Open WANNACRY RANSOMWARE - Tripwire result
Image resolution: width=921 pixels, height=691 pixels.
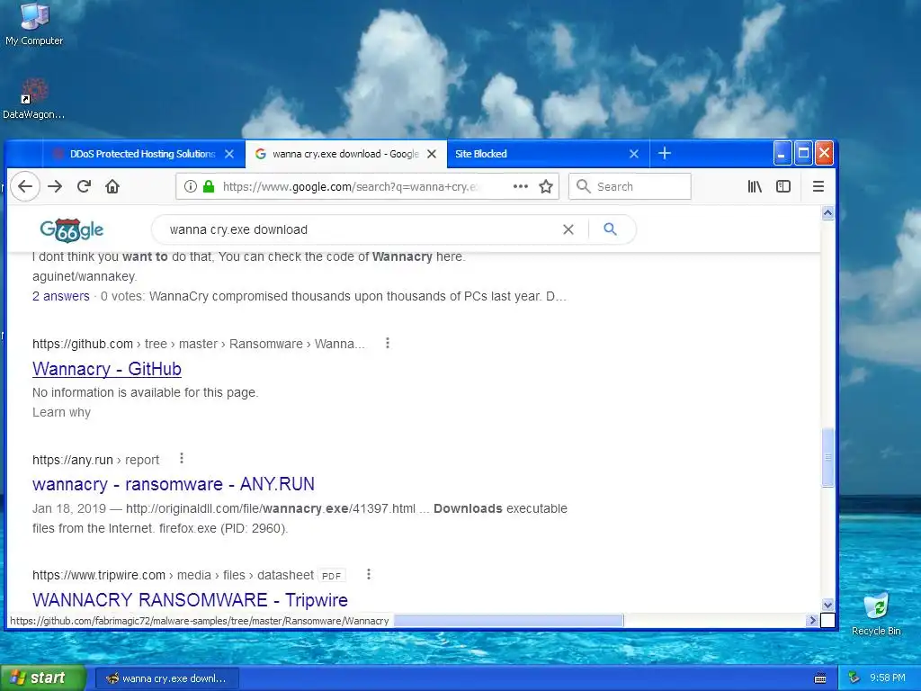click(x=190, y=600)
